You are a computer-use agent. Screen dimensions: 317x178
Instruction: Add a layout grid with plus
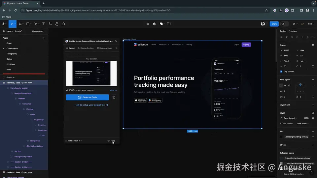coord(313,105)
